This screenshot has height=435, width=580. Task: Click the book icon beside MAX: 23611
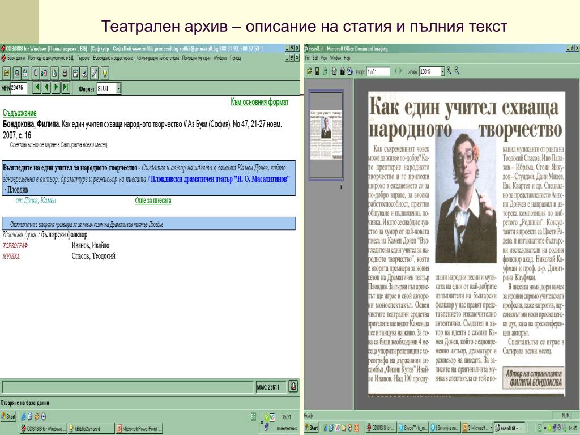pyautogui.click(x=293, y=386)
